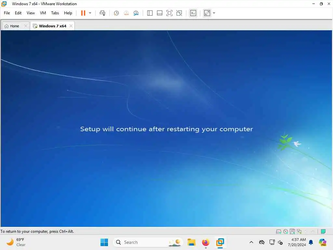Restore down the VMware Workstation window
This screenshot has height=250, width=333.
321,4
